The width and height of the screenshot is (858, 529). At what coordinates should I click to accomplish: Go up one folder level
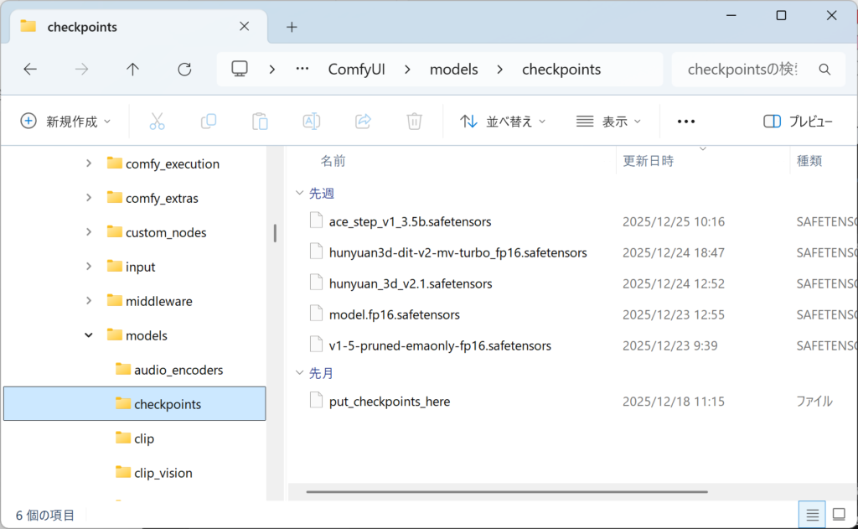(132, 70)
